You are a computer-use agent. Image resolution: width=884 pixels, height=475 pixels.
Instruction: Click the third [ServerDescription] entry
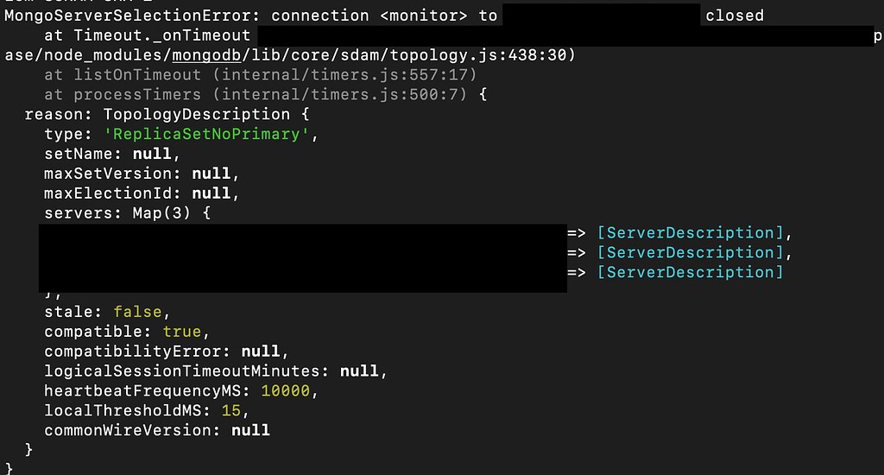pyautogui.click(x=690, y=273)
